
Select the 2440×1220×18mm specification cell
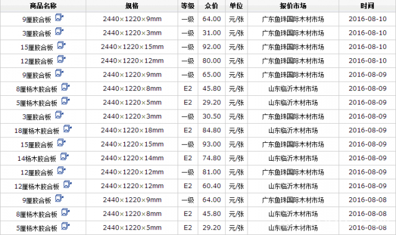(x=132, y=130)
